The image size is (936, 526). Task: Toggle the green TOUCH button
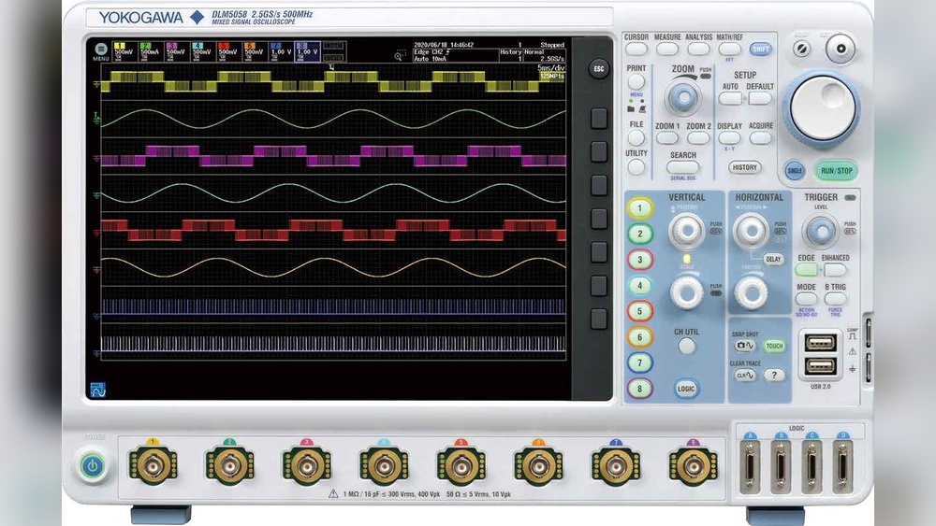[774, 346]
